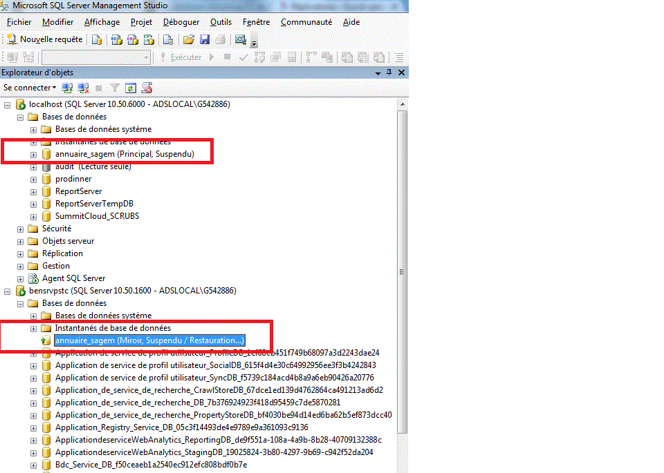Screen dimensions: 664x473
Task: Click the Disconnect server icon
Action: 83,88
